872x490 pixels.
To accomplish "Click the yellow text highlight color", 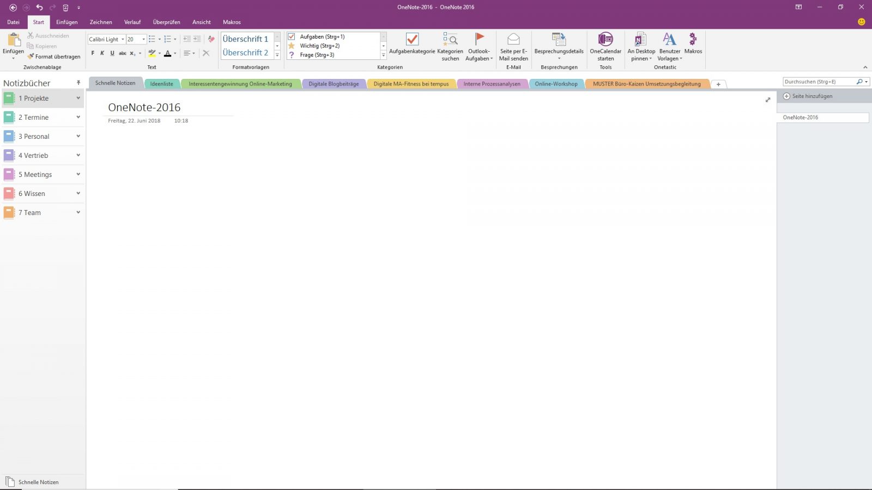I will tap(152, 53).
